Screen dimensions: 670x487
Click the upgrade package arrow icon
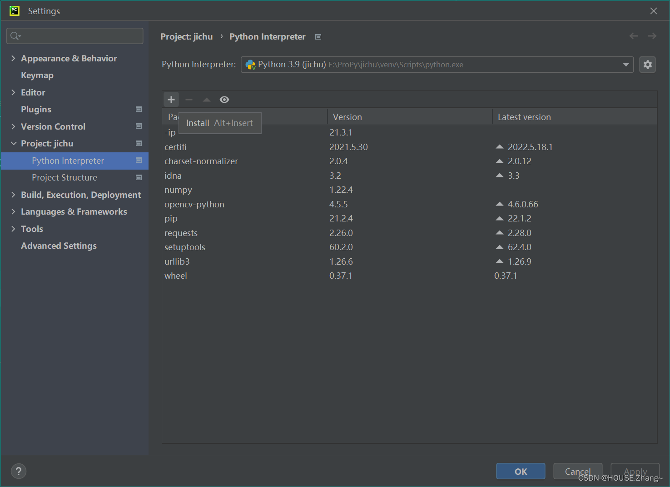tap(207, 100)
